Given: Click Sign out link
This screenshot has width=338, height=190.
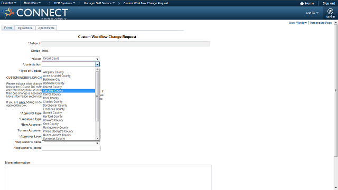Looking at the screenshot, I should 328,3.
